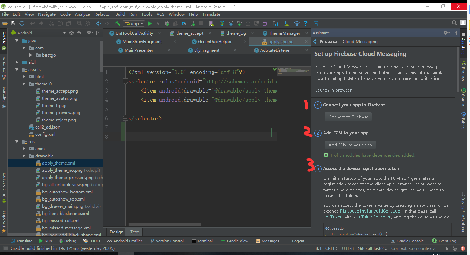Click the purple Revert arrow icon
470x255 pixels.
pos(265,23)
